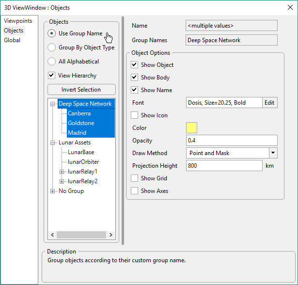298x285 pixels.
Task: Click the Invert Selection button
Action: 81,89
